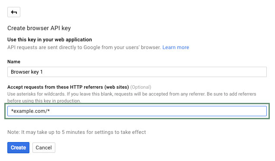
Task: Focus the HTTP referrers field with *example.com/*
Action: (x=137, y=111)
